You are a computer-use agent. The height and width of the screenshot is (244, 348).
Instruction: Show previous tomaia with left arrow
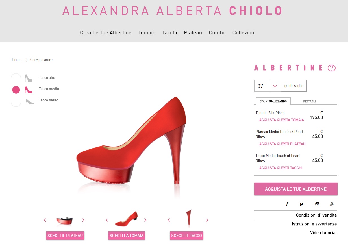point(107,220)
